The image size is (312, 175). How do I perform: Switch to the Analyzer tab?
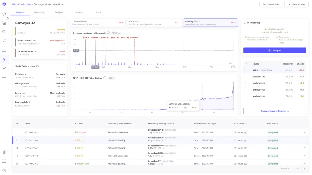pyautogui.click(x=59, y=12)
